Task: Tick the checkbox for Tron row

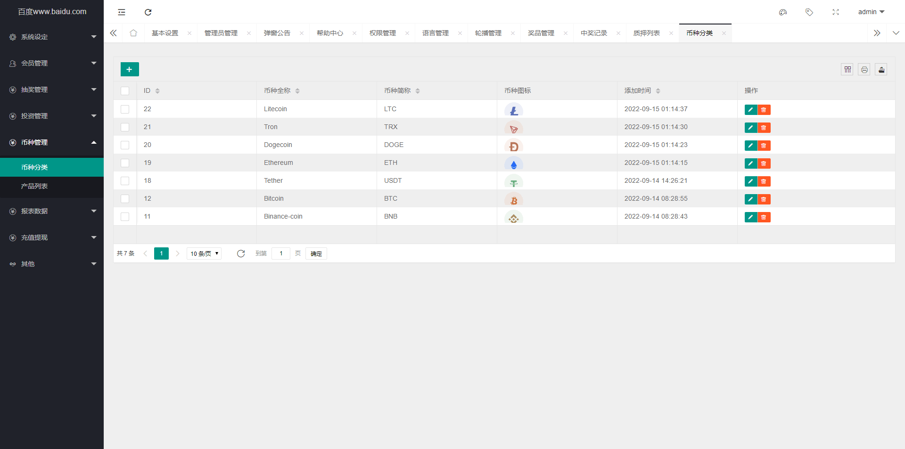Action: tap(125, 127)
